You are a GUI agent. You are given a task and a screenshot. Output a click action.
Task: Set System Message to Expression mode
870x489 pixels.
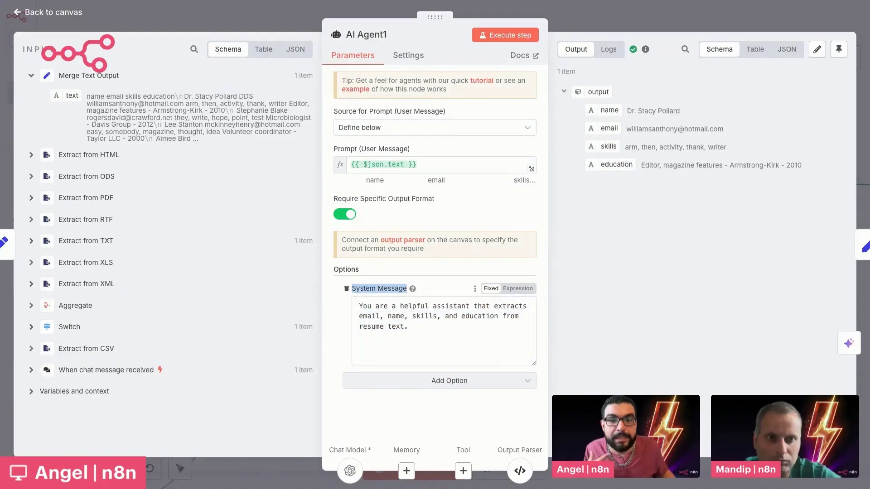pyautogui.click(x=517, y=288)
